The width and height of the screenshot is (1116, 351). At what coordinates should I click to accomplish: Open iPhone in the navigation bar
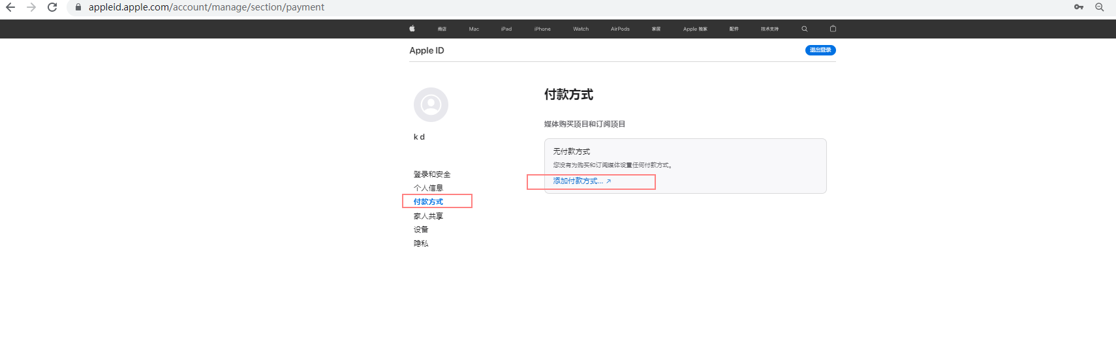tap(542, 29)
